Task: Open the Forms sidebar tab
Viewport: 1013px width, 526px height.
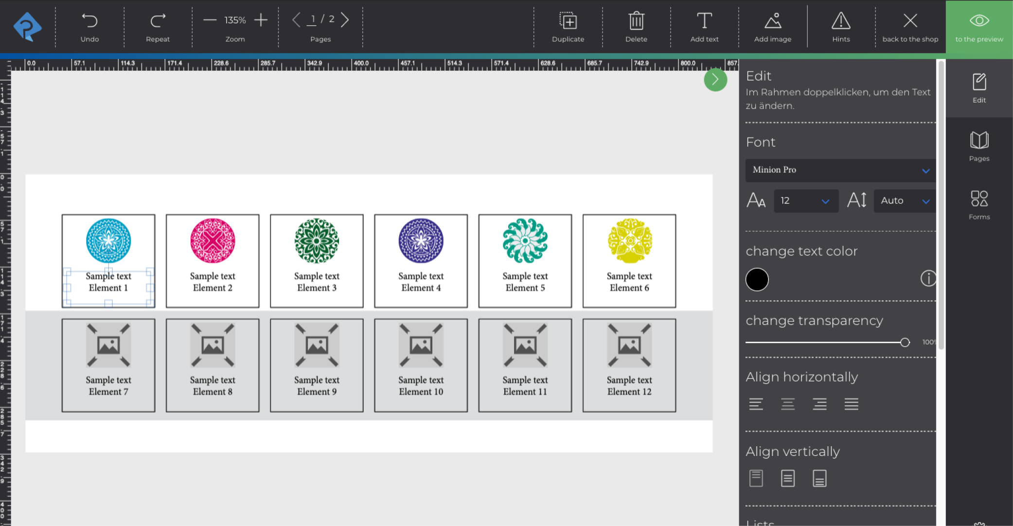Action: click(979, 204)
